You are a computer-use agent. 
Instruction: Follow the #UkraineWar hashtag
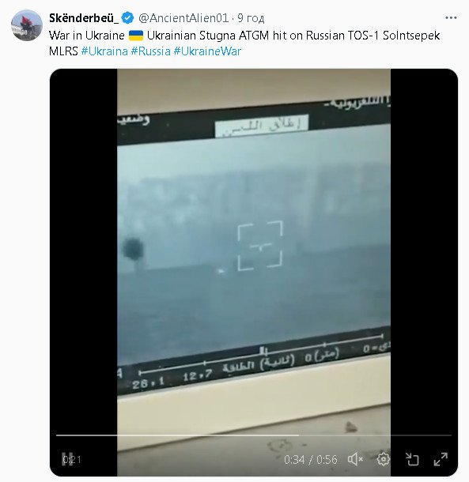click(x=207, y=51)
